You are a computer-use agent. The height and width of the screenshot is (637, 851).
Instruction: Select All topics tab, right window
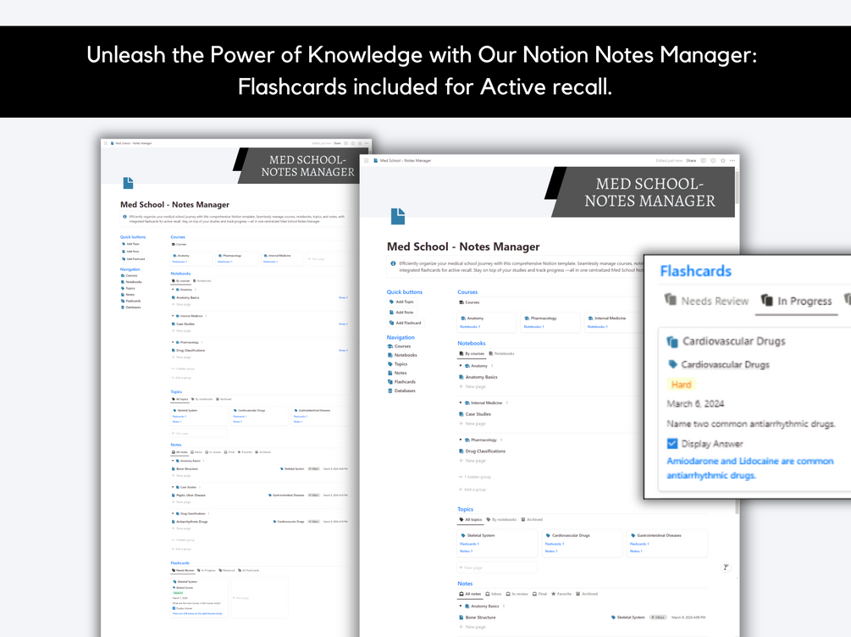point(471,520)
